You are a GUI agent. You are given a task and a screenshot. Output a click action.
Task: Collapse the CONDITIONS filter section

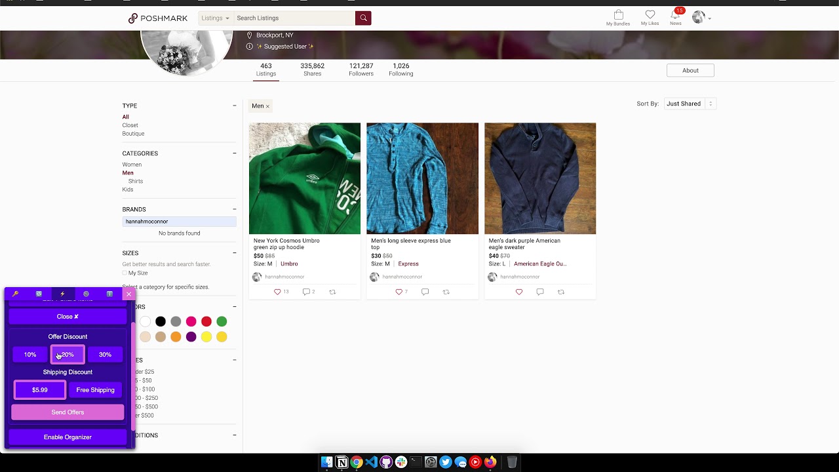235,435
